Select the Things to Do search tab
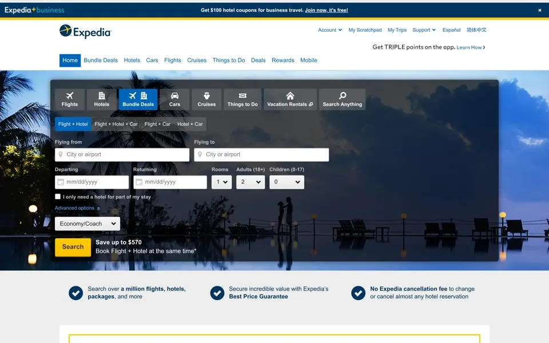Screen dimensions: 549x343 [242, 99]
